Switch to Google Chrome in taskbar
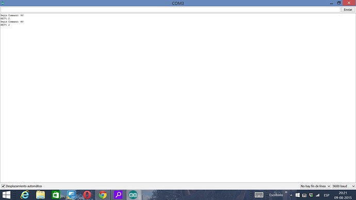Screen dimensions: 356x200 [x=103, y=195]
